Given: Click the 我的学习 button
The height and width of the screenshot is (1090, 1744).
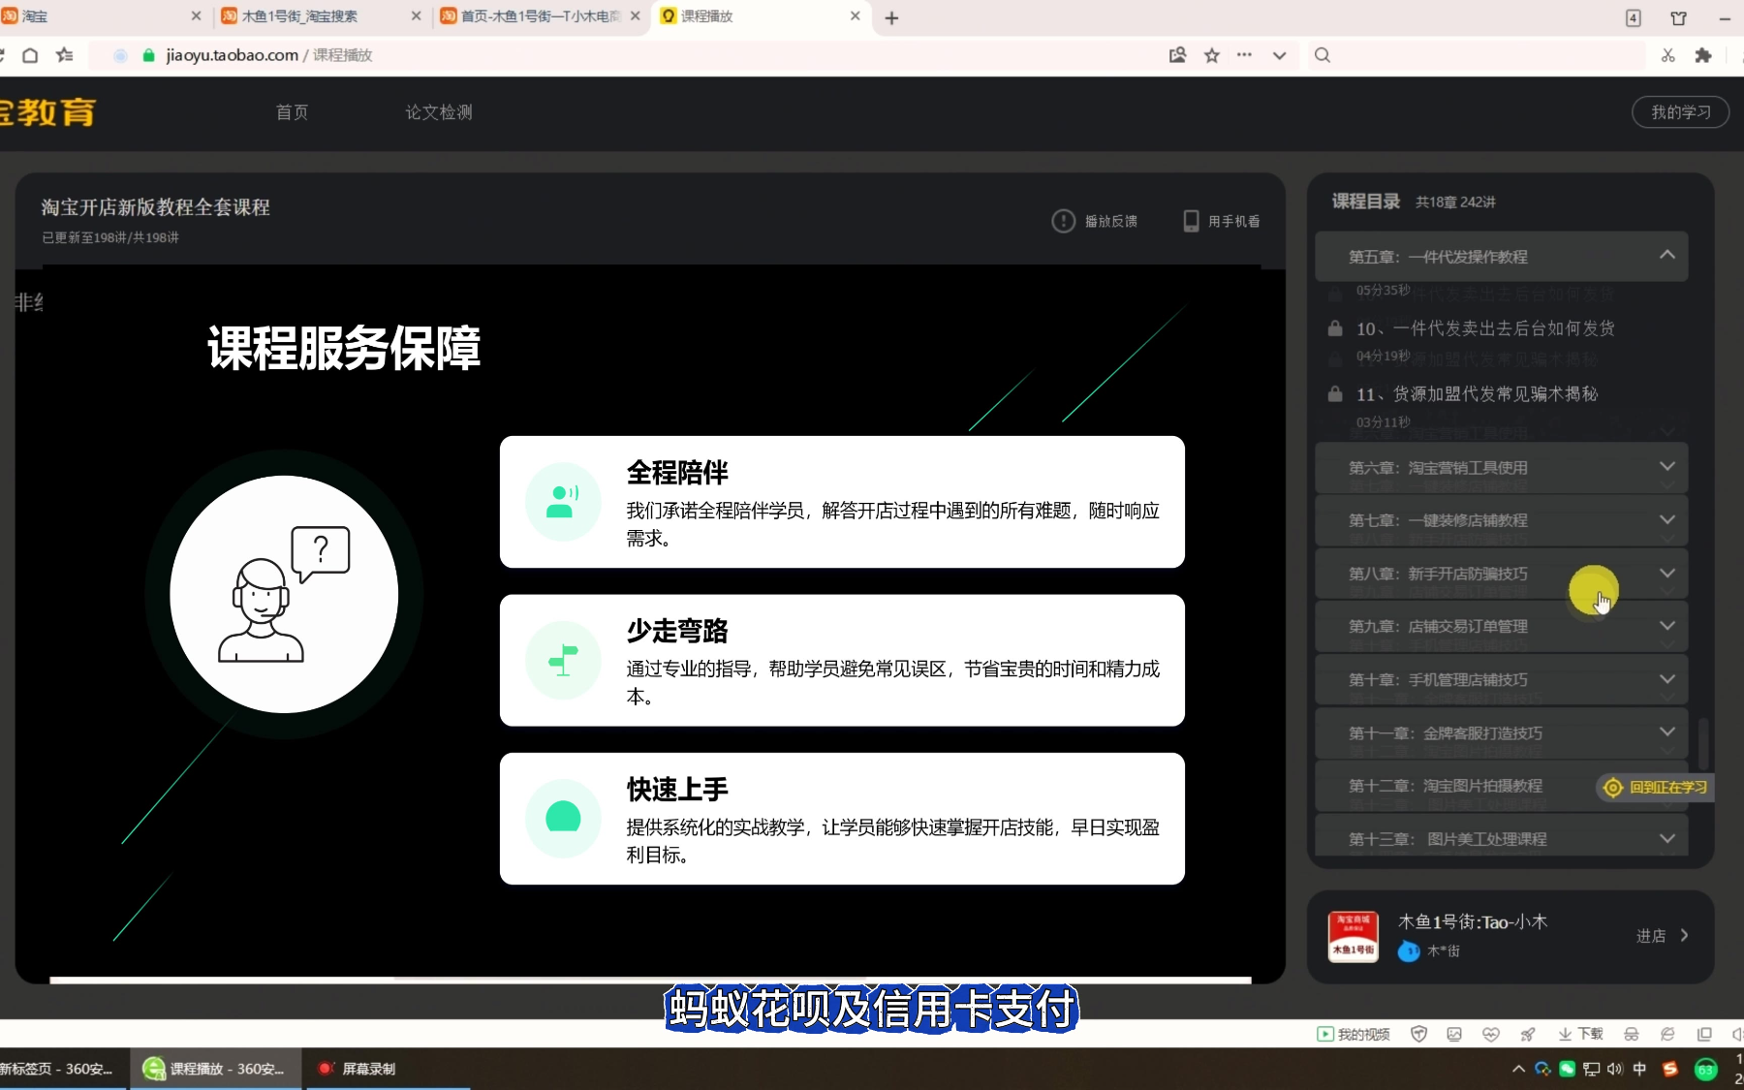Looking at the screenshot, I should pos(1680,112).
